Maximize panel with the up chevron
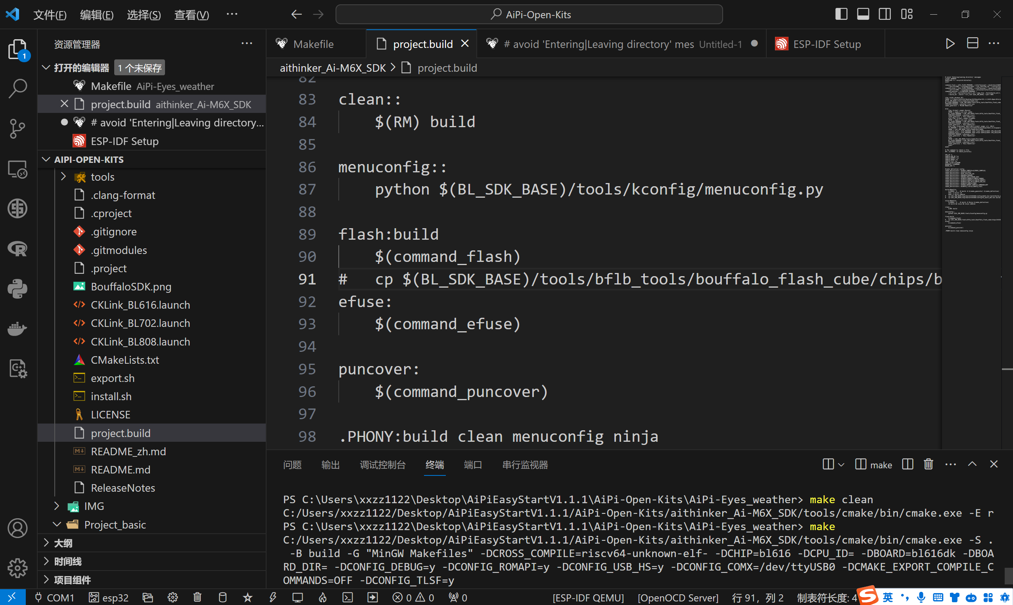The height and width of the screenshot is (605, 1013). click(972, 464)
